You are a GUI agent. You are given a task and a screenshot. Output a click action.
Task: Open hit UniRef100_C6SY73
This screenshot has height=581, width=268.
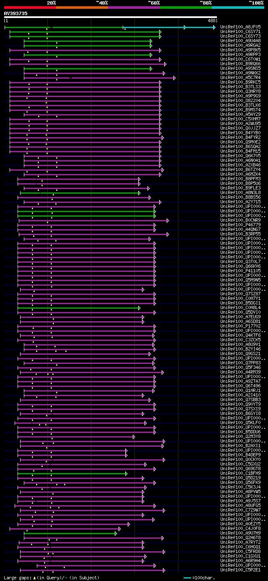(x=240, y=36)
